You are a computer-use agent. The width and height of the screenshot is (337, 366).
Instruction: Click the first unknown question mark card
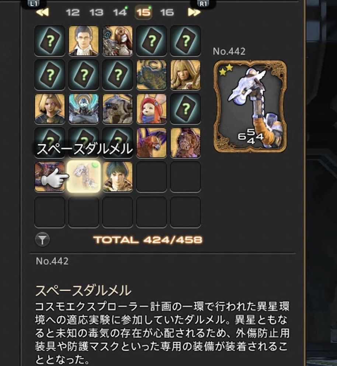coord(50,41)
